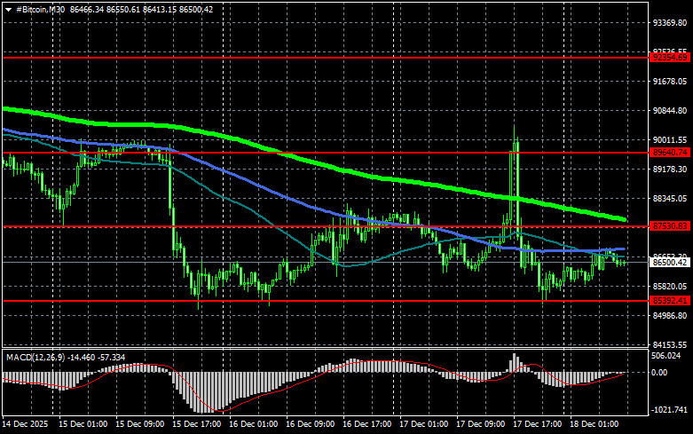Click the 17 Dec 01:00 time label
Image resolution: width=693 pixels, height=434 pixels.
pyautogui.click(x=424, y=424)
